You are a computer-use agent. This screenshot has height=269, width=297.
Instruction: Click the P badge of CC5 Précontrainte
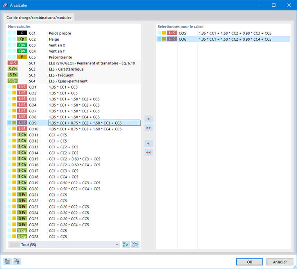[x=22, y=57]
